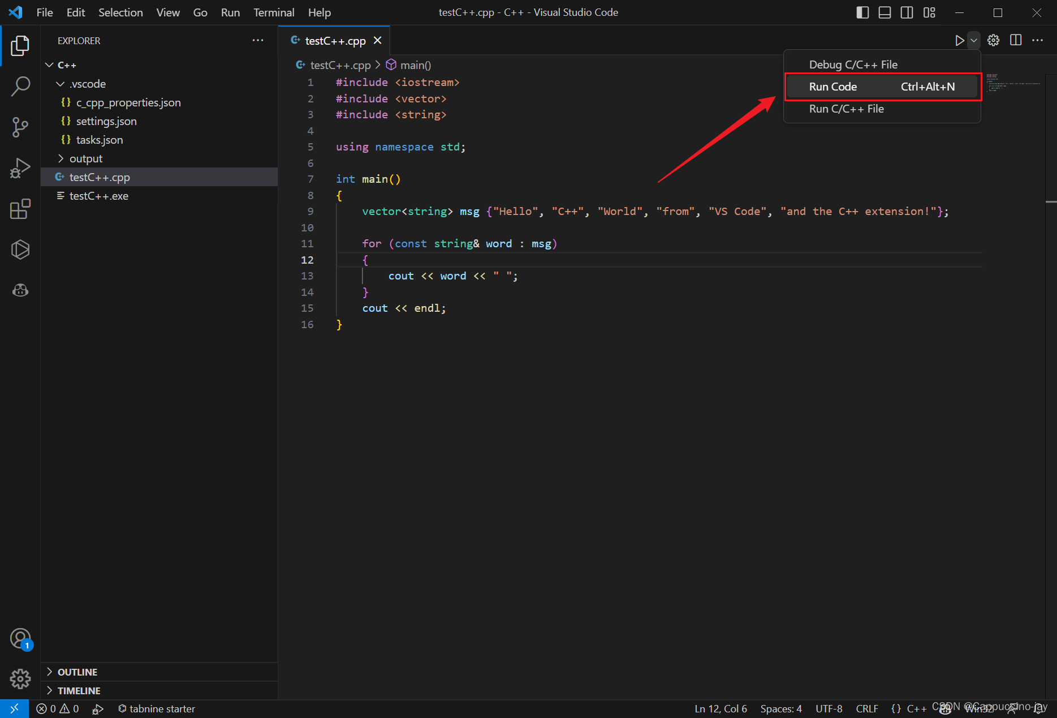Collapse the C++ root folder
Viewport: 1057px width, 718px height.
(x=159, y=65)
